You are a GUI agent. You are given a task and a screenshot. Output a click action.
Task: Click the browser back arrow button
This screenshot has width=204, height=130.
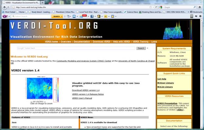5,7
